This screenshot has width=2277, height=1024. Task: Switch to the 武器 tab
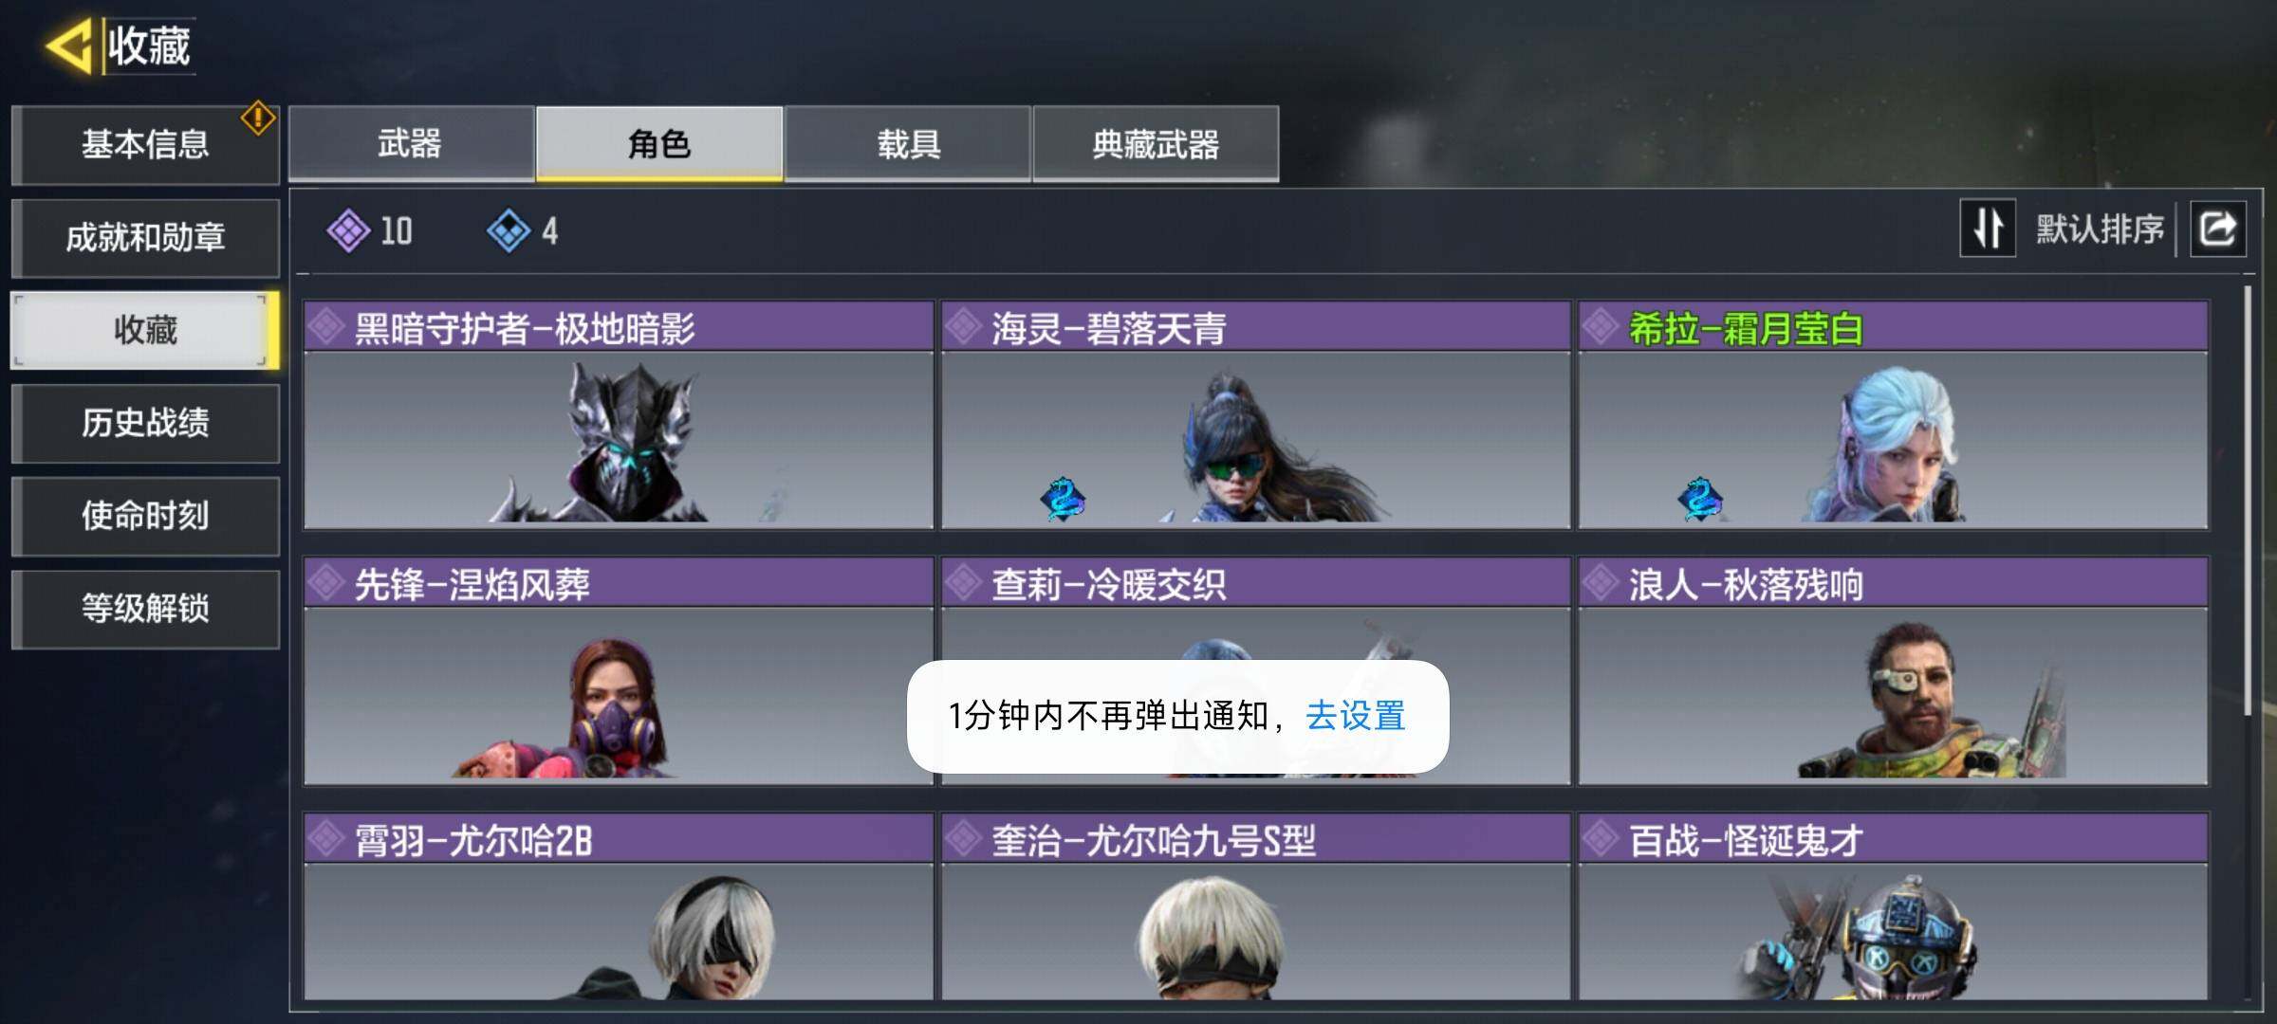pyautogui.click(x=411, y=143)
